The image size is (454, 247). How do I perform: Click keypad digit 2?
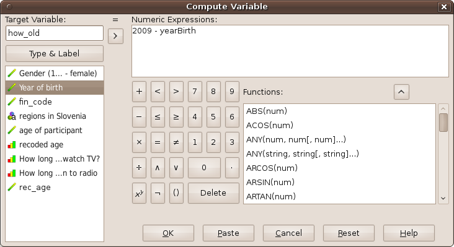coord(213,142)
